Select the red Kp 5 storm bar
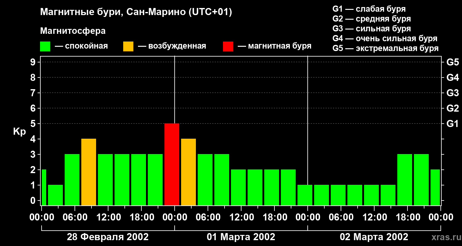462x246 pixels. [x=172, y=164]
